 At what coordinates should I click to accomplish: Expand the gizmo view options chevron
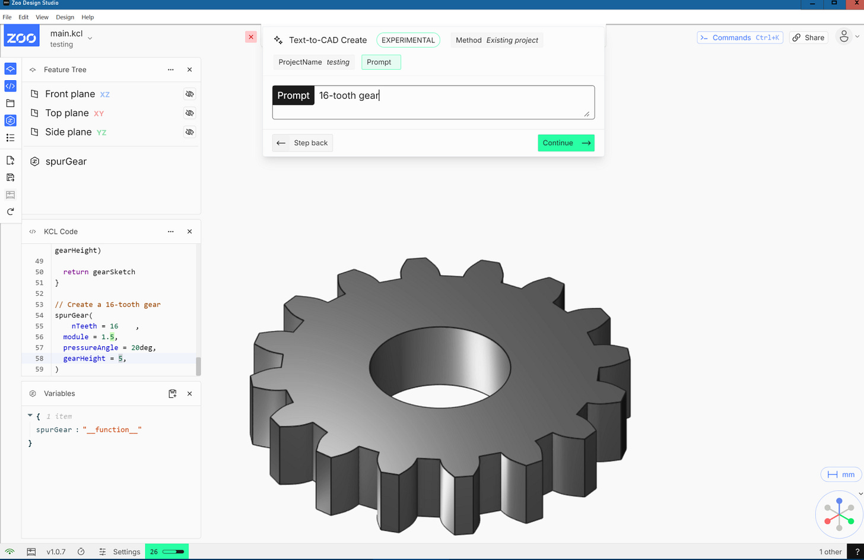(861, 493)
